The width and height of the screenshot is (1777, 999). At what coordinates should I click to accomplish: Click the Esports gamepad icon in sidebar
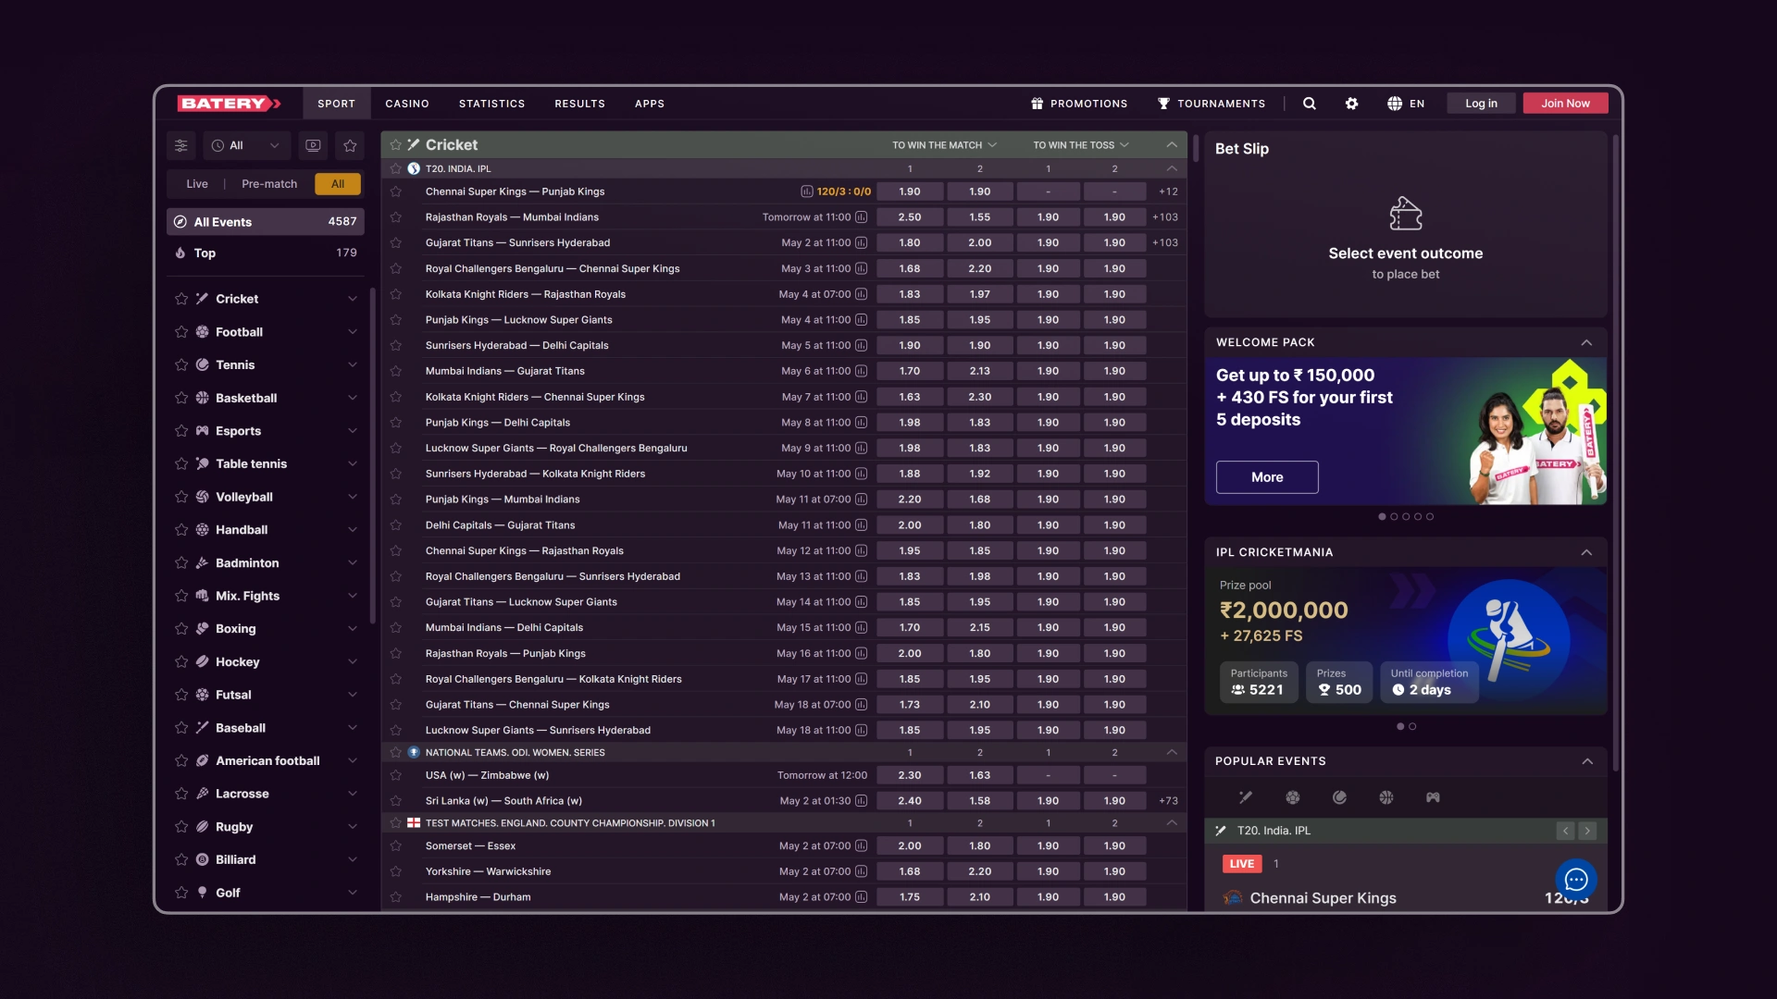(x=202, y=431)
